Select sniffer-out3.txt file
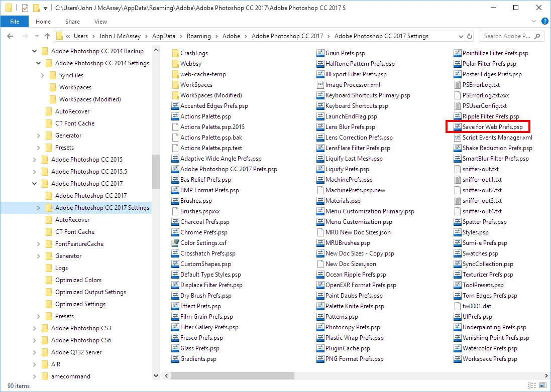This screenshot has height=392, width=551. 477,201
